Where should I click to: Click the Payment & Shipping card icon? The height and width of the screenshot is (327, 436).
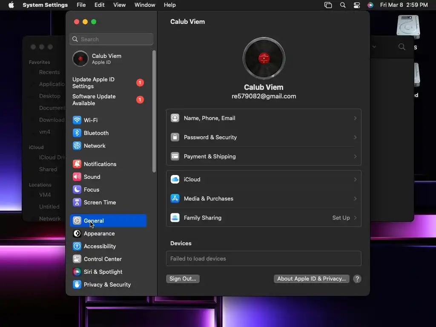(175, 156)
